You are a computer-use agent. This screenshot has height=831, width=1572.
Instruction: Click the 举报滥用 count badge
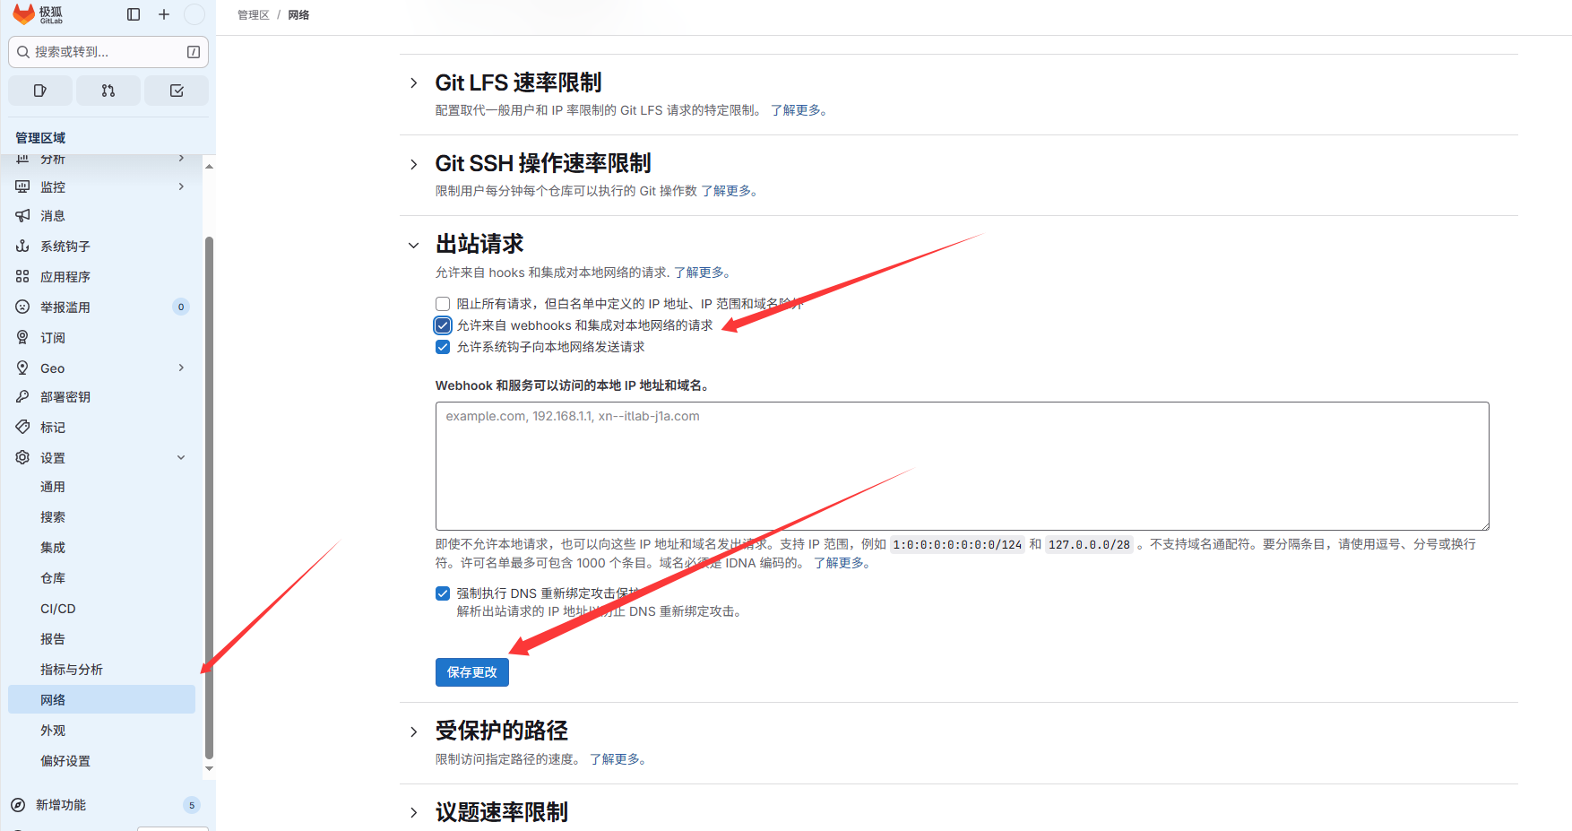[181, 307]
